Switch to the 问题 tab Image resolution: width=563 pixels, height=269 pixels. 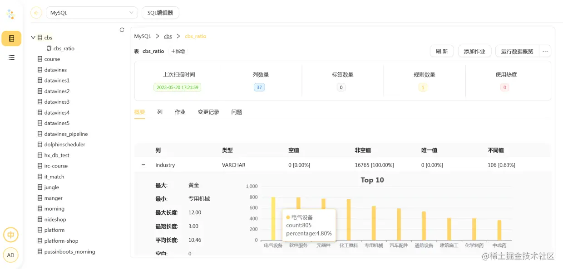click(x=237, y=112)
